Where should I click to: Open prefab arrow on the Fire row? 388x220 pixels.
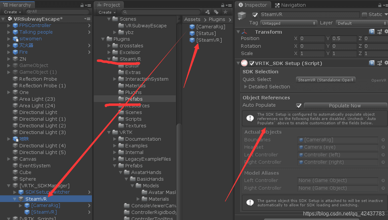pos(89,52)
